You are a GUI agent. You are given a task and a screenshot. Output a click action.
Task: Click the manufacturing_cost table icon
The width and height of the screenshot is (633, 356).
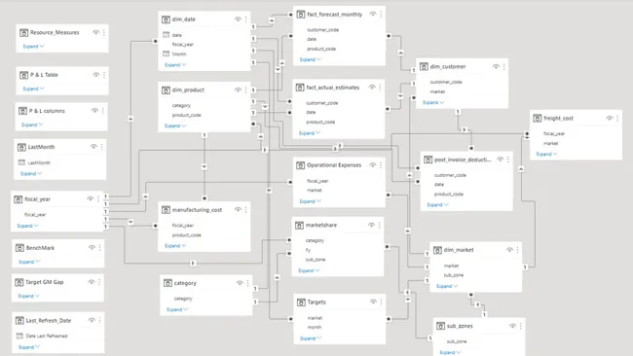pos(166,210)
